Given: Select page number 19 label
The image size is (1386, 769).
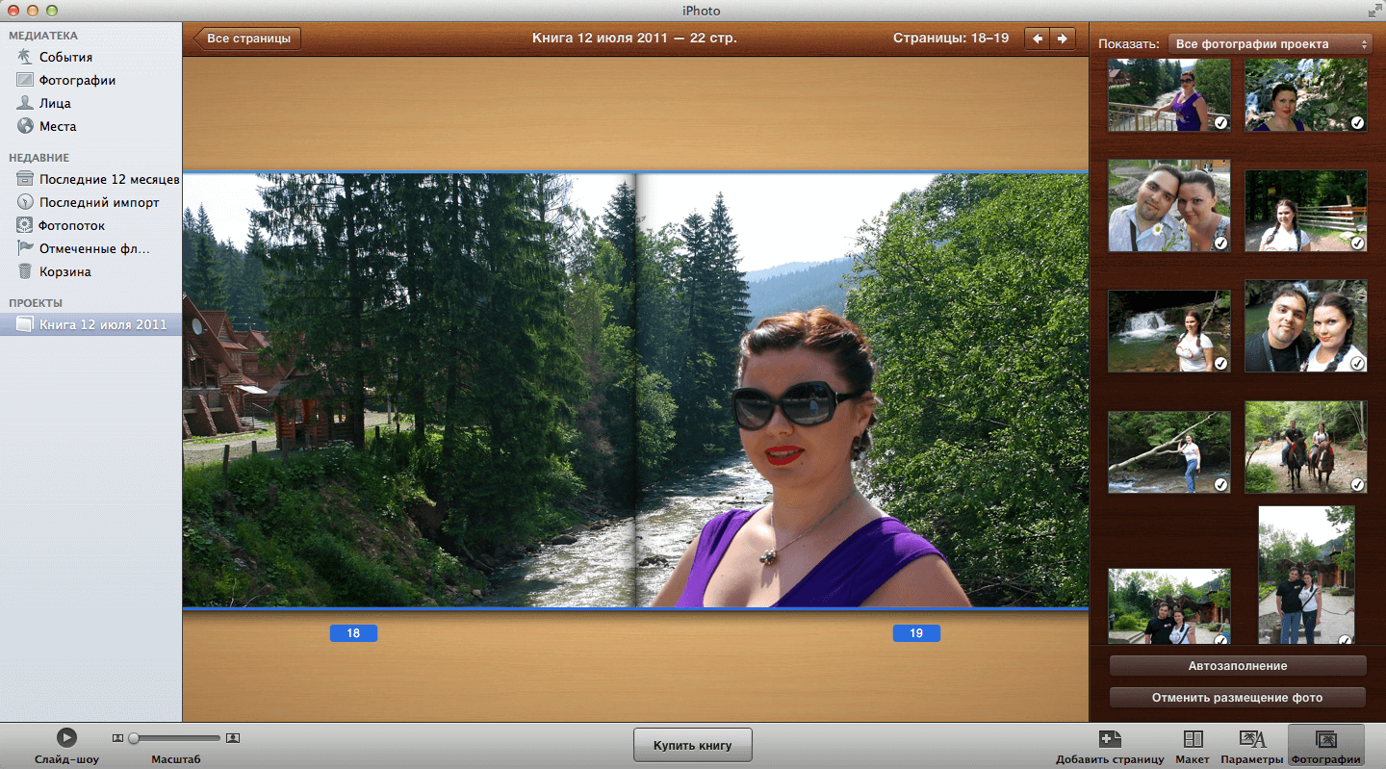Looking at the screenshot, I should coord(915,633).
